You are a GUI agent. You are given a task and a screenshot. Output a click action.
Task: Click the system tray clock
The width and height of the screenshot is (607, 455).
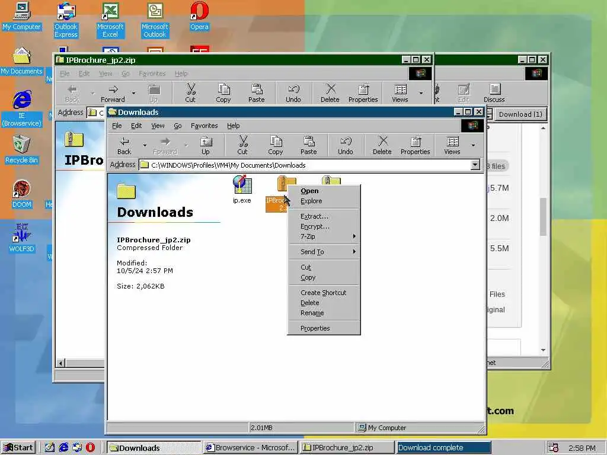point(582,448)
